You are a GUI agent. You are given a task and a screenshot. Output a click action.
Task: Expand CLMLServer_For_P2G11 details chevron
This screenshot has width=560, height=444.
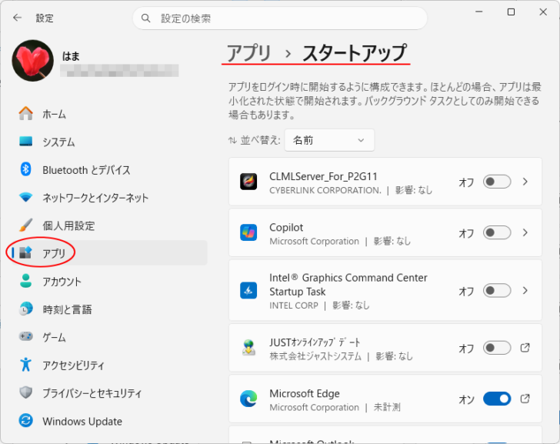tap(525, 182)
